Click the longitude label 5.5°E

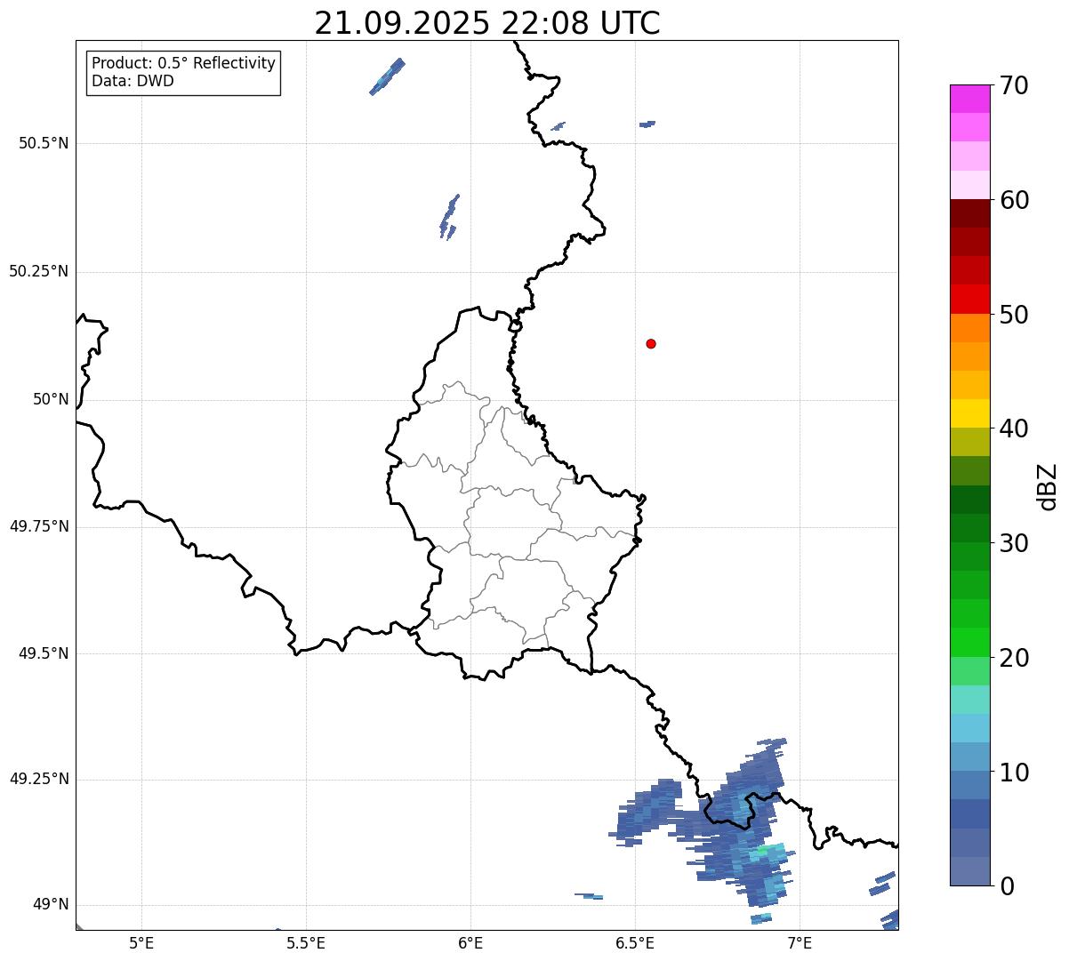(306, 943)
